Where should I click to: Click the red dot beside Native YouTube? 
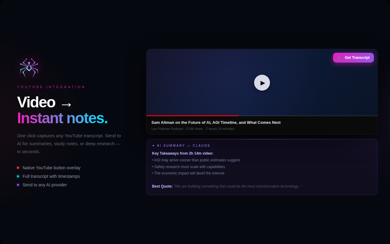(x=18, y=168)
